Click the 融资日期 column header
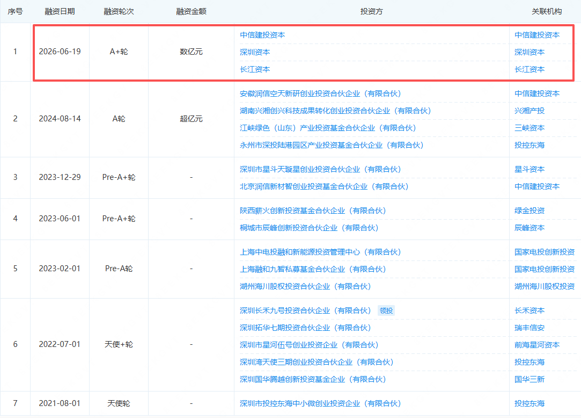Image resolution: width=581 pixels, height=420 pixels. pos(60,11)
